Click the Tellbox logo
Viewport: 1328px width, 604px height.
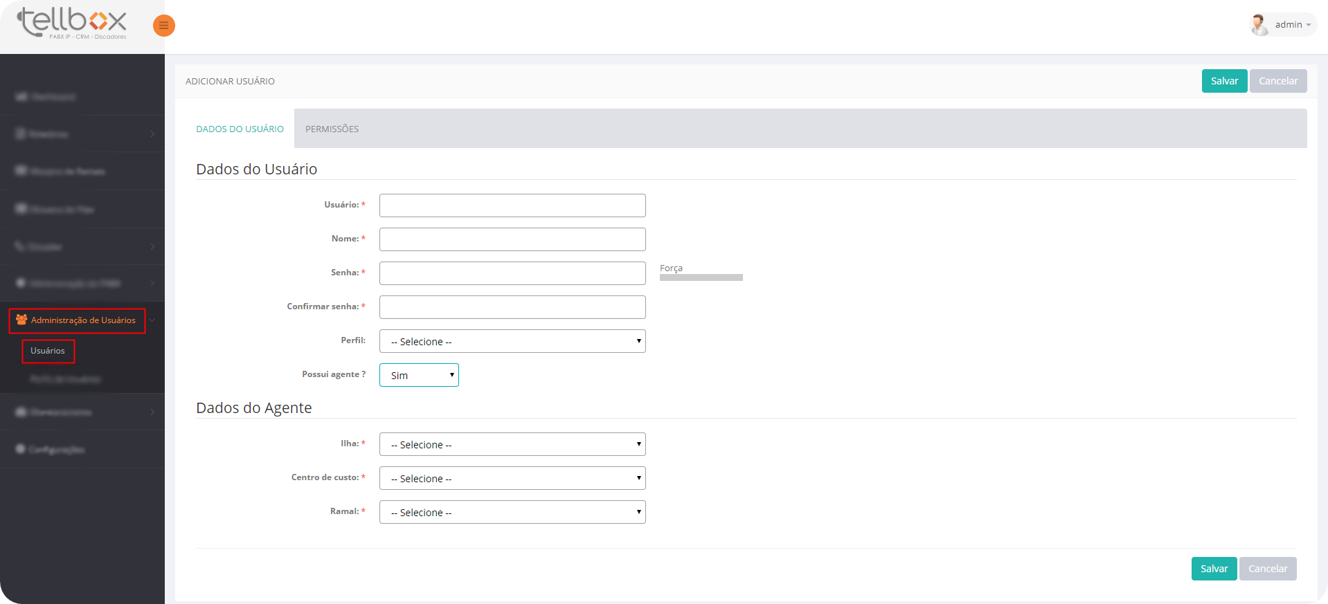pos(72,23)
